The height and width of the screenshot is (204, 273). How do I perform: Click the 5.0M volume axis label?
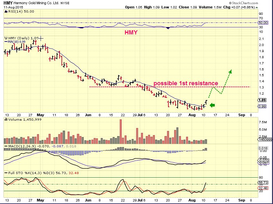coord(263,129)
